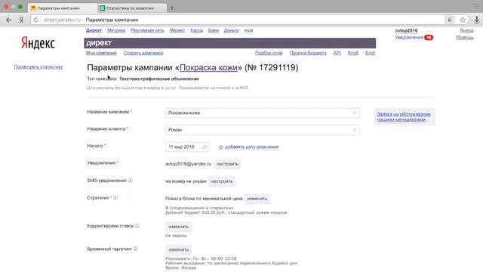Go back with the browser back arrow

8,20
